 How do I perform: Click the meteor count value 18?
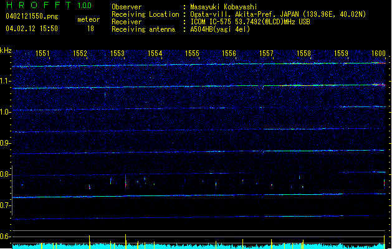pyautogui.click(x=90, y=29)
